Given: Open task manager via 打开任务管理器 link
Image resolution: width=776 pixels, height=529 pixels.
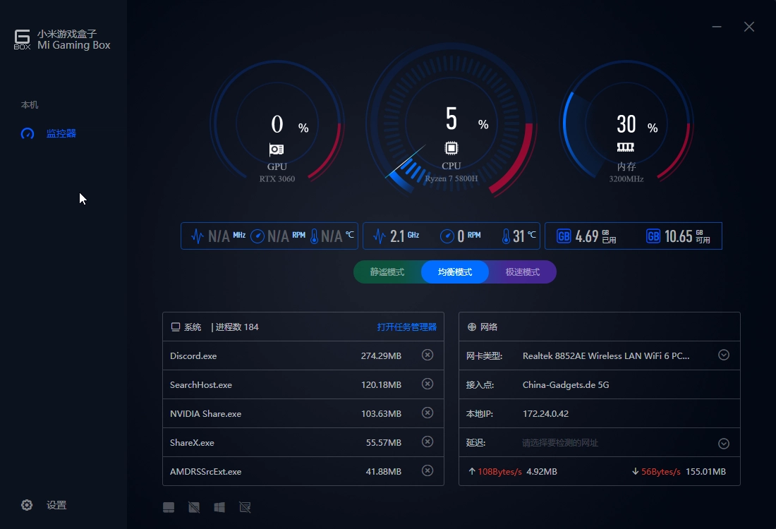Looking at the screenshot, I should click(407, 327).
